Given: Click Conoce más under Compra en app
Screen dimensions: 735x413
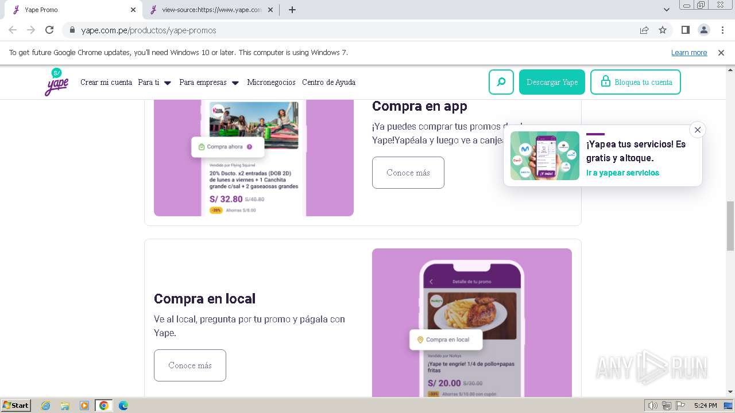Looking at the screenshot, I should pyautogui.click(x=408, y=173).
